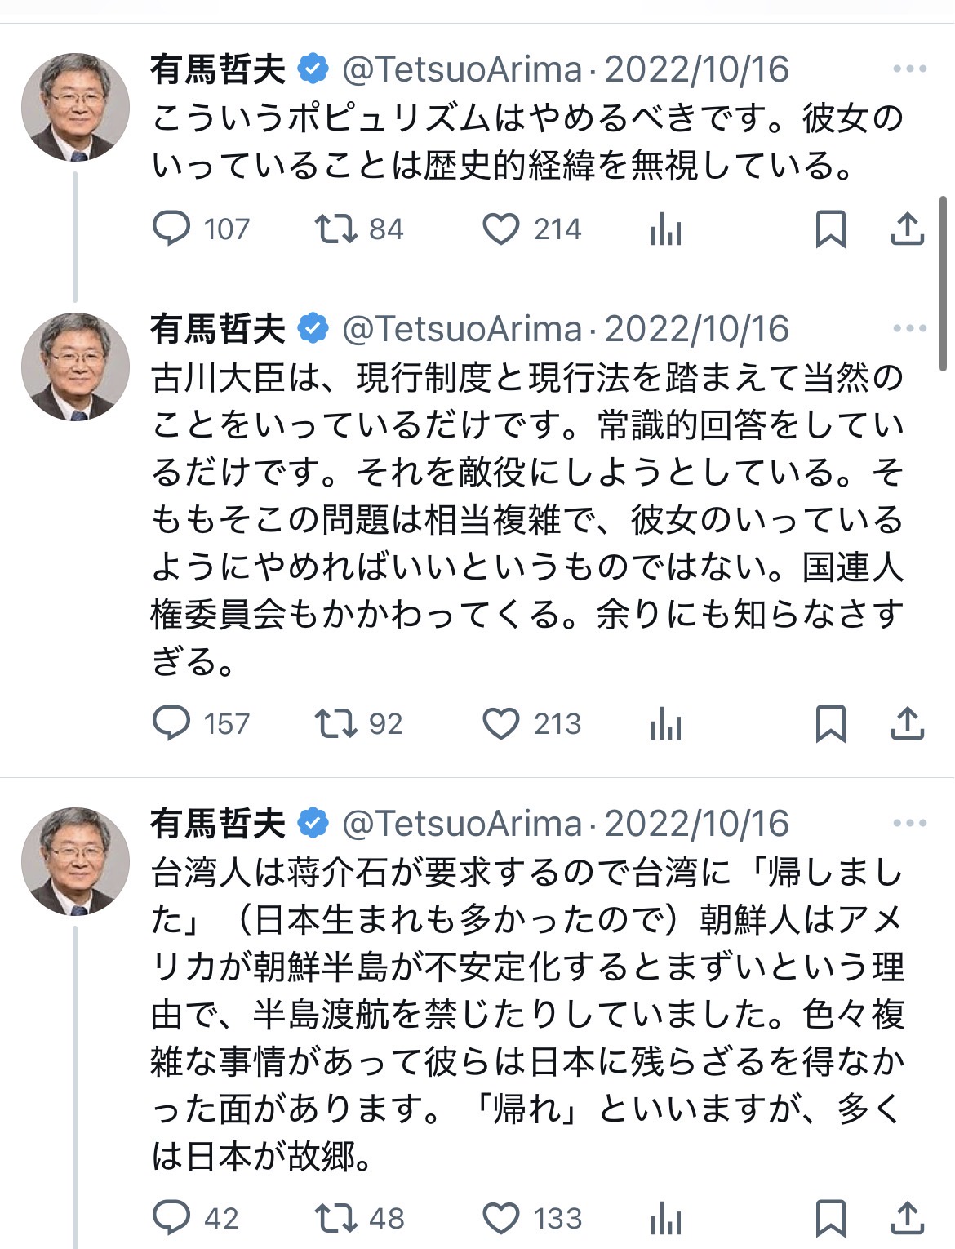Viewport: 955px width, 1249px height.
Task: Reply to the tweet with 42 replies
Action: [171, 1219]
